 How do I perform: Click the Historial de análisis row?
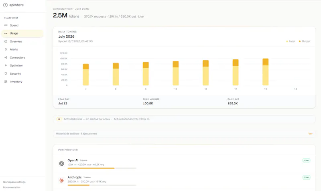(x=184, y=134)
